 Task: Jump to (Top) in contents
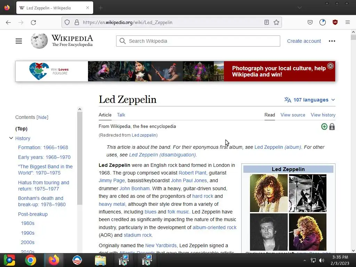click(21, 129)
